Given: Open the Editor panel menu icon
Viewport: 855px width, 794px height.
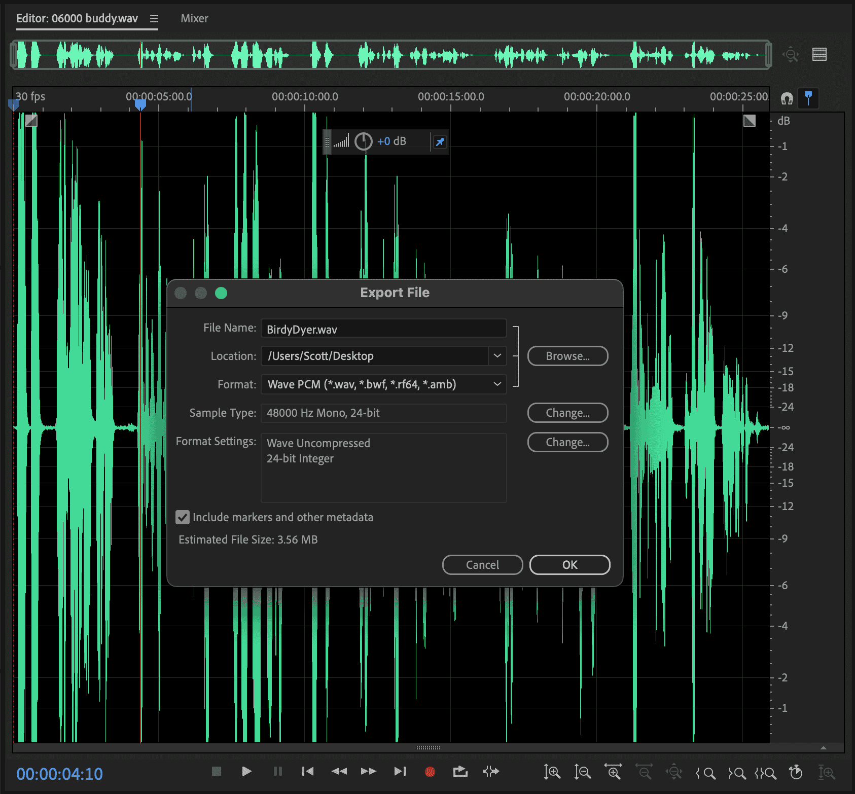Looking at the screenshot, I should tap(154, 19).
